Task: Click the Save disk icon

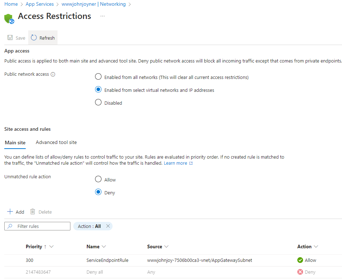Action: click(10, 38)
